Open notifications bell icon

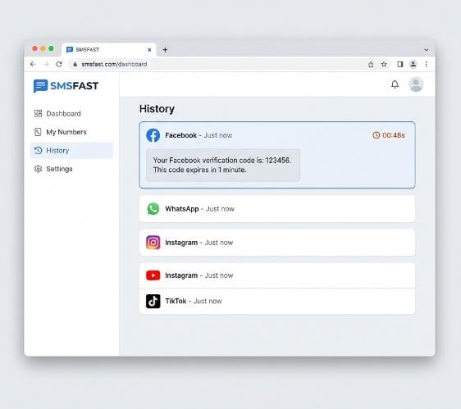[x=395, y=84]
